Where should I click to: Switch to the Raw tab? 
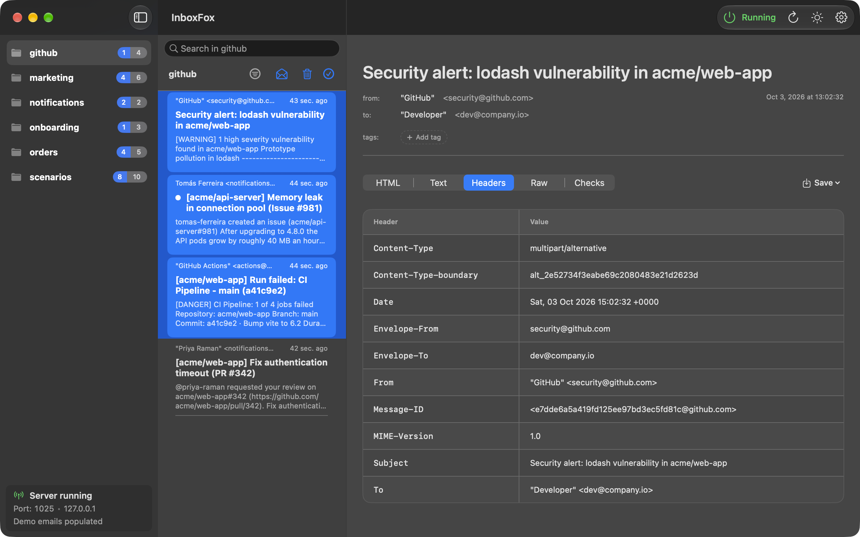point(539,183)
